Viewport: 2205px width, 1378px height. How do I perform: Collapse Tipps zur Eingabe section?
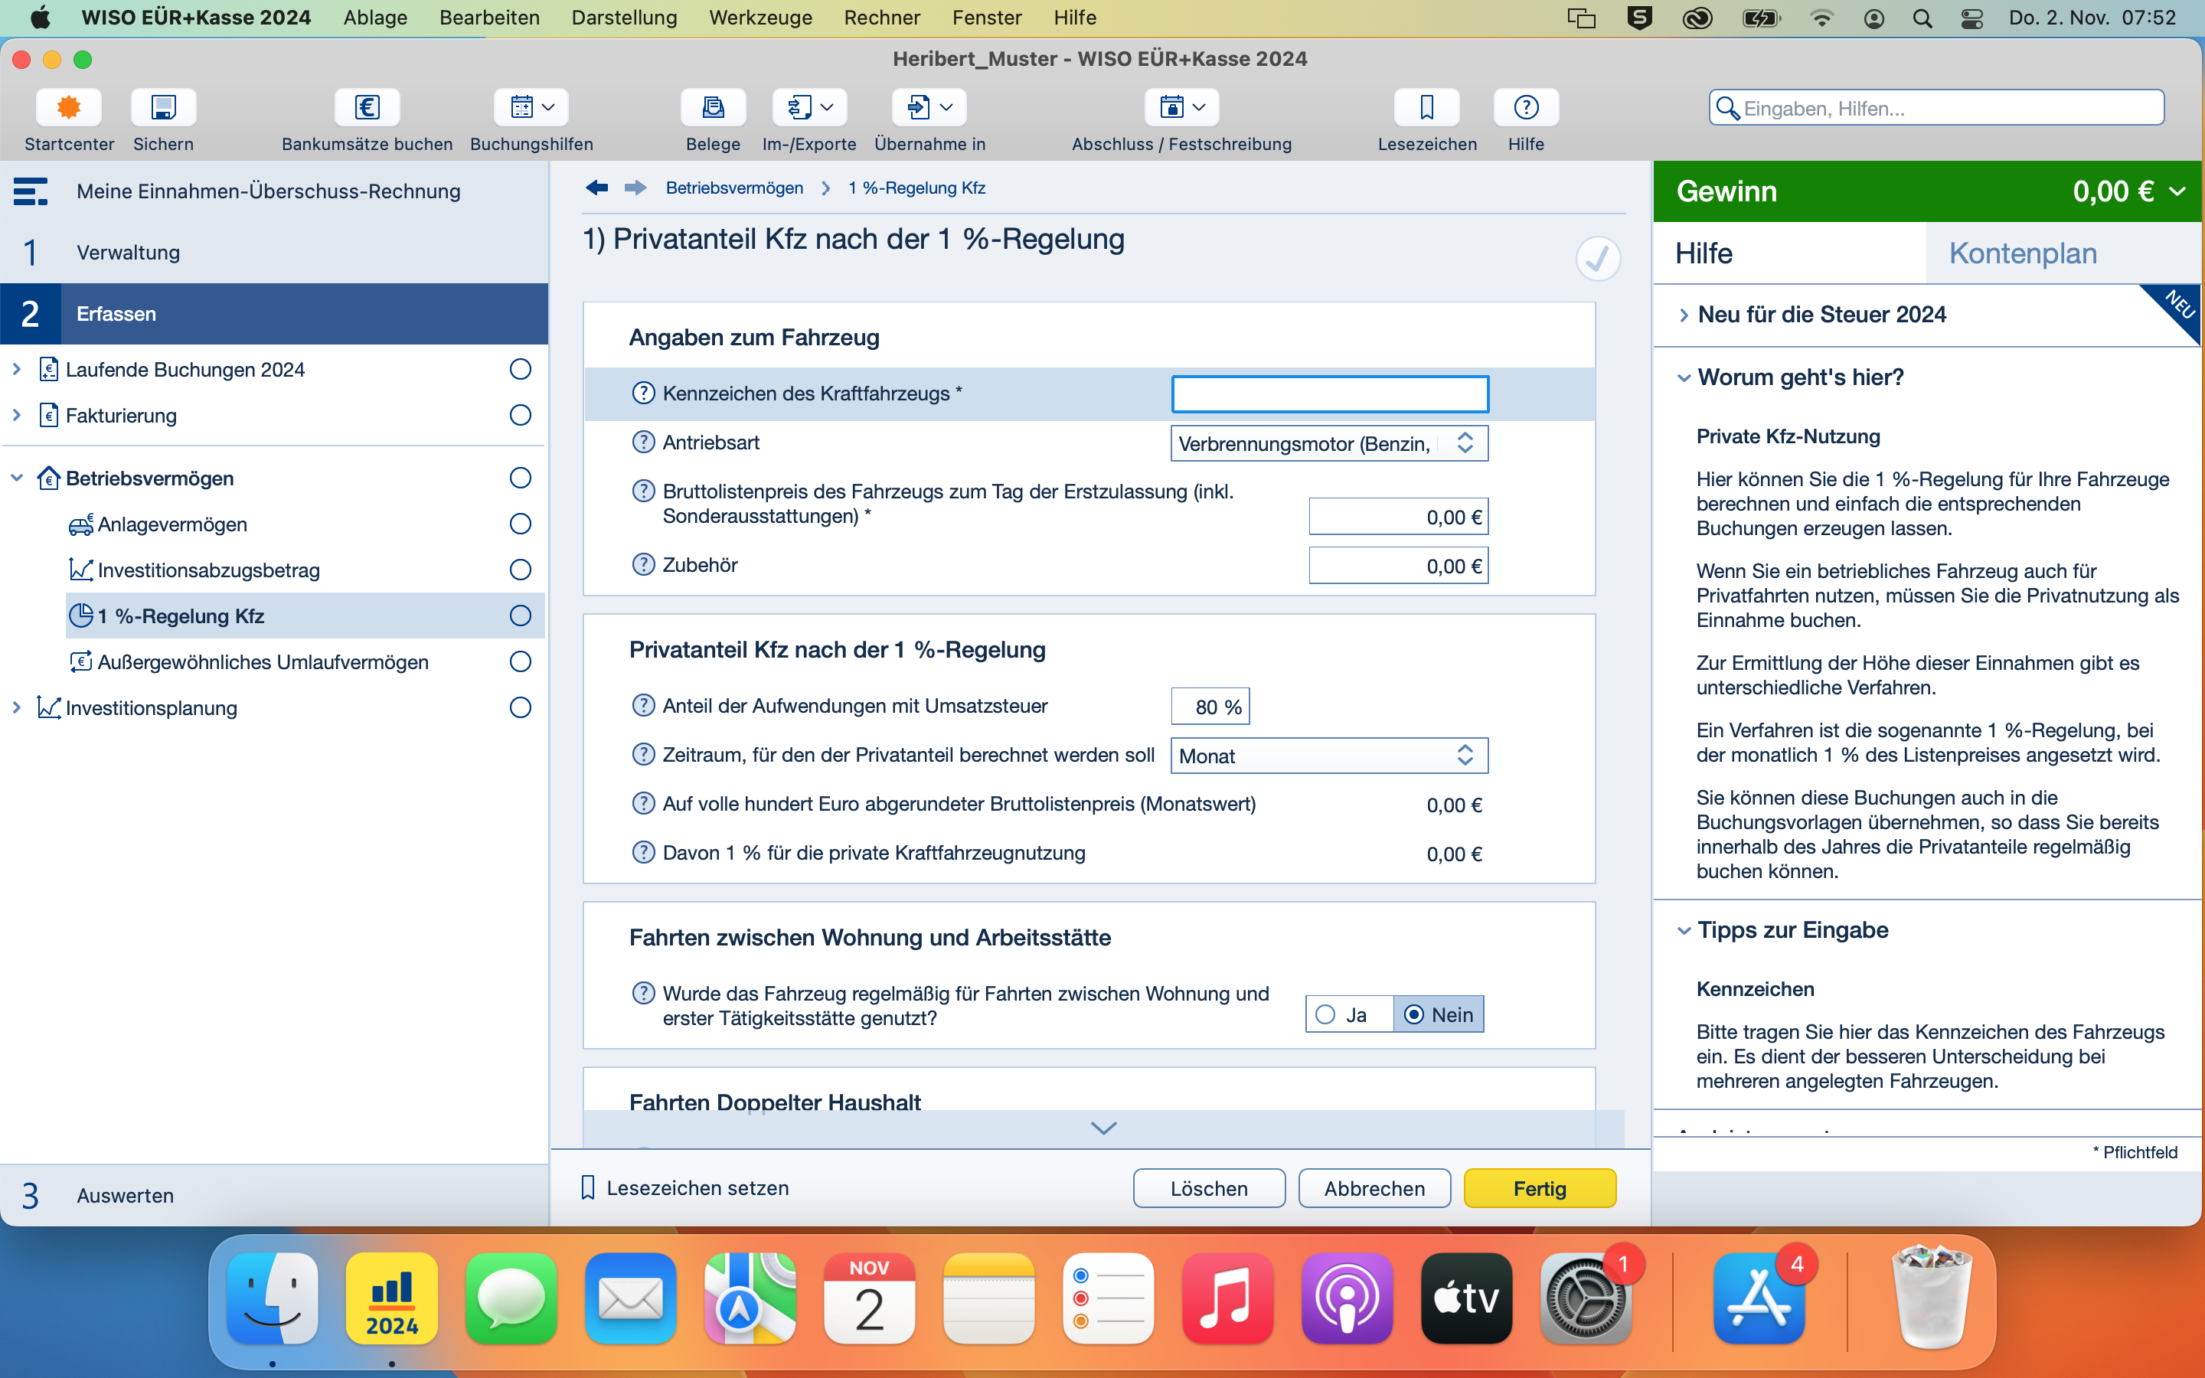pos(1683,930)
